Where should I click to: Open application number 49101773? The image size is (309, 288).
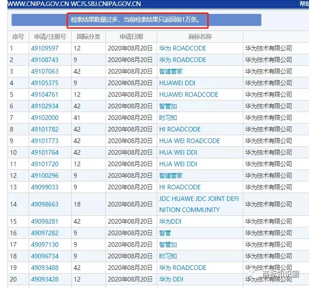pos(45,141)
